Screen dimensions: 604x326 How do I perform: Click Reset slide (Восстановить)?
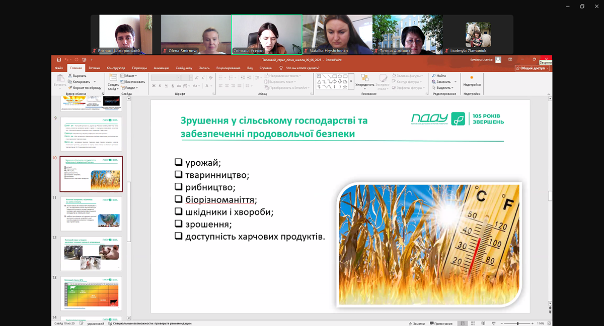(133, 81)
